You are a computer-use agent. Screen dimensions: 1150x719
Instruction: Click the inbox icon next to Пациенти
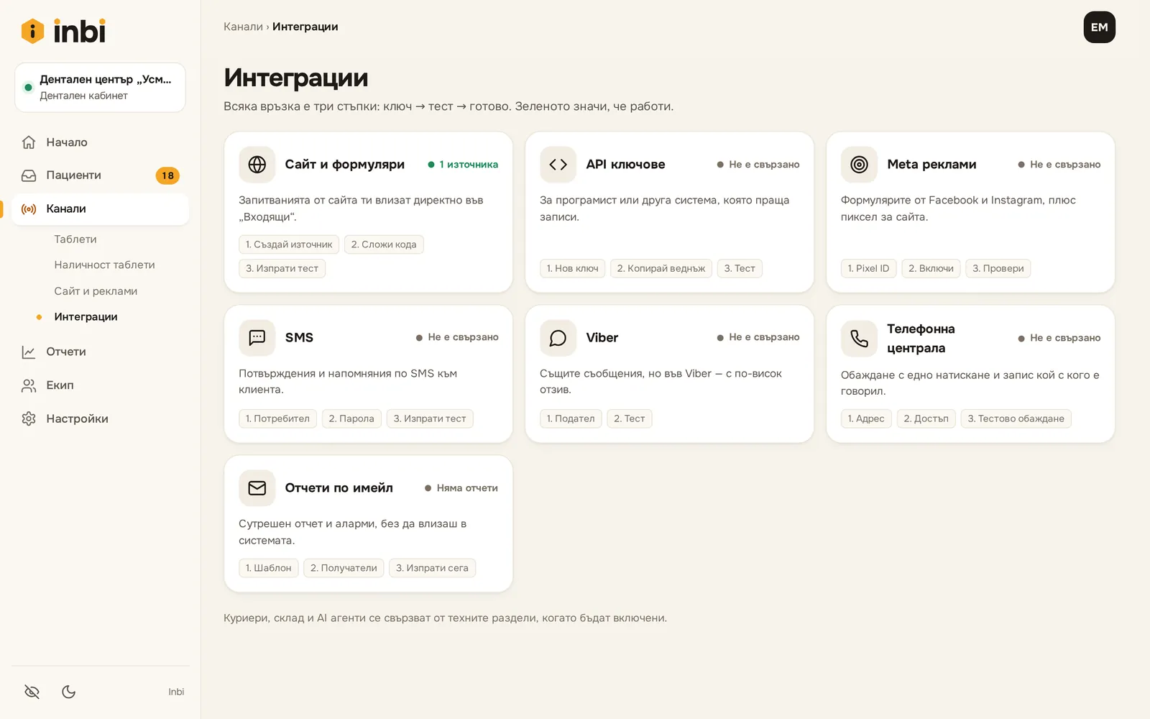29,175
